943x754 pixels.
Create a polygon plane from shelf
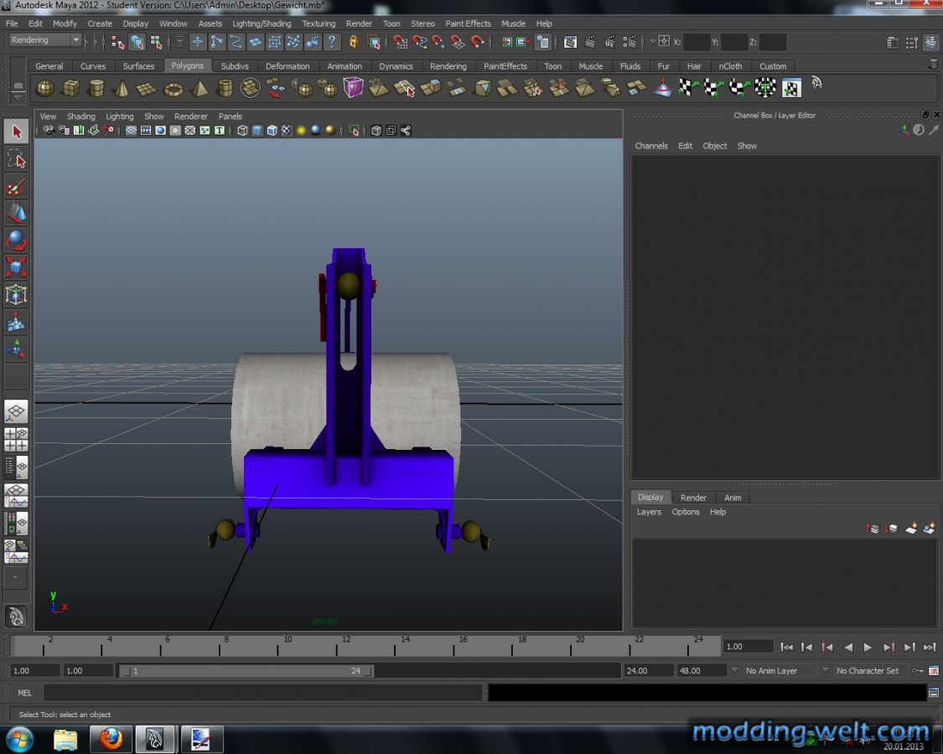pos(148,89)
